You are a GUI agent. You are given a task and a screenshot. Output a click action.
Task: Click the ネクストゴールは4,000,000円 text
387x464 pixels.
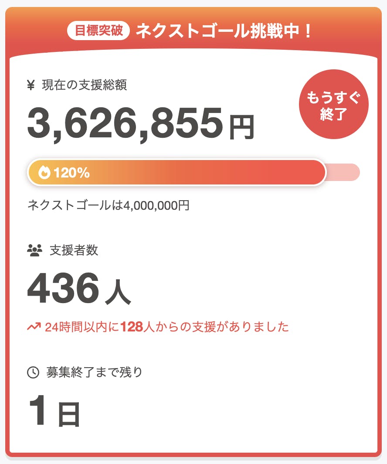click(x=108, y=205)
